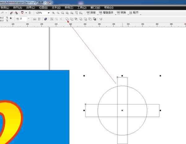Click Zoom to page height icon
Image resolution: width=186 pixels, height=144 pixels.
tap(81, 13)
